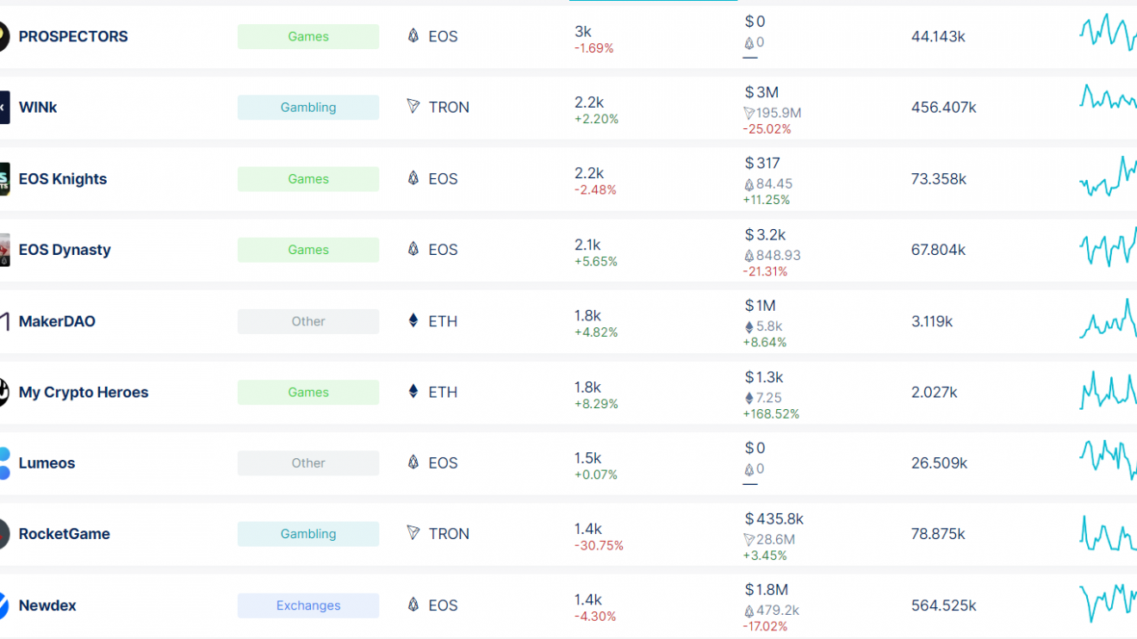This screenshot has height=639, width=1137.
Task: View the EOS Knights activity sparkline chart
Action: pos(1108,178)
